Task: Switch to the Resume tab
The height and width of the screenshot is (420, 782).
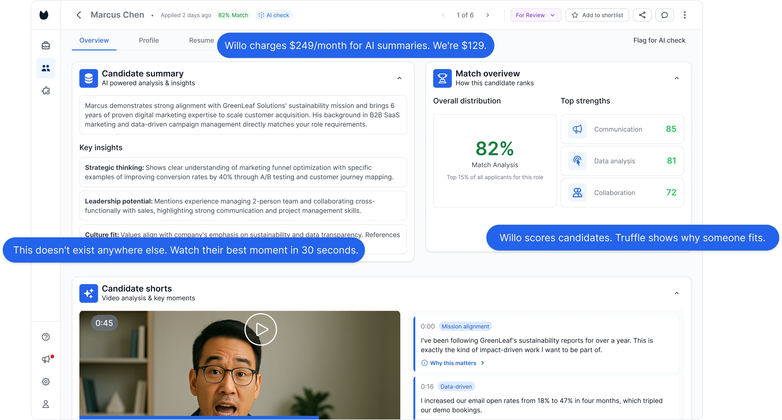Action: [x=201, y=40]
